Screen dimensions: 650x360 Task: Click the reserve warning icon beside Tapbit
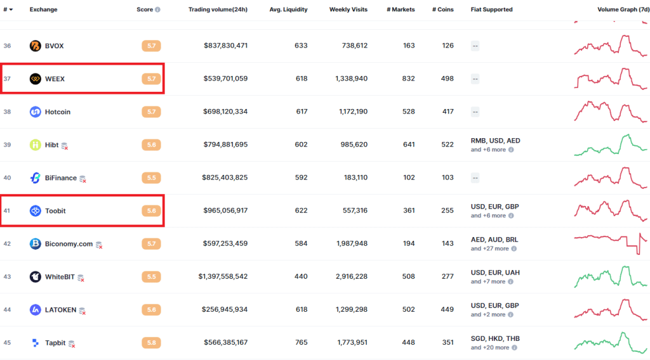click(72, 344)
